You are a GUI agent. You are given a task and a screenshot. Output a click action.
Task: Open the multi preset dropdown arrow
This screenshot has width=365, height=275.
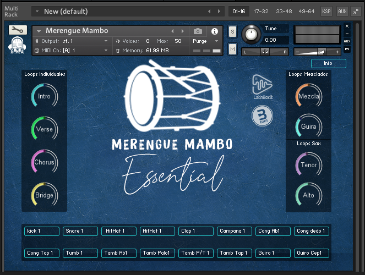point(37,11)
